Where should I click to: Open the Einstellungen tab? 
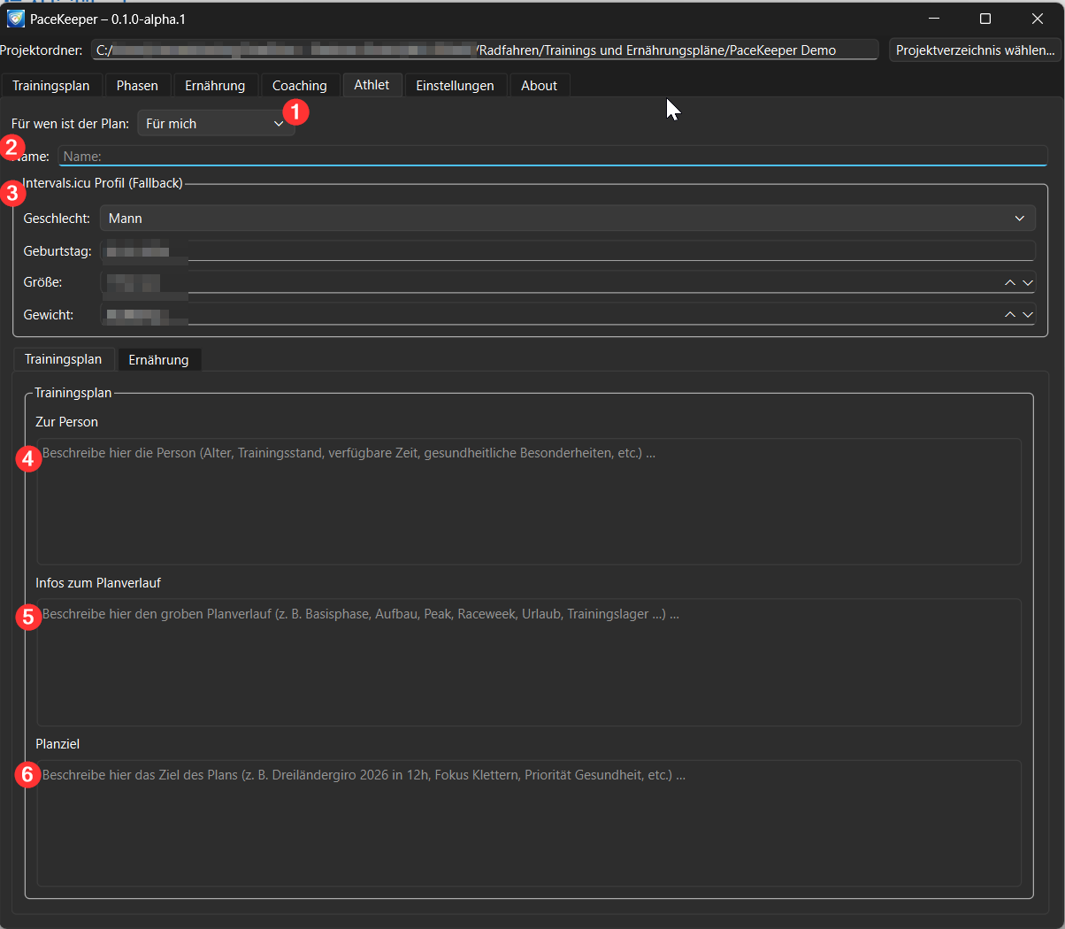(x=455, y=86)
